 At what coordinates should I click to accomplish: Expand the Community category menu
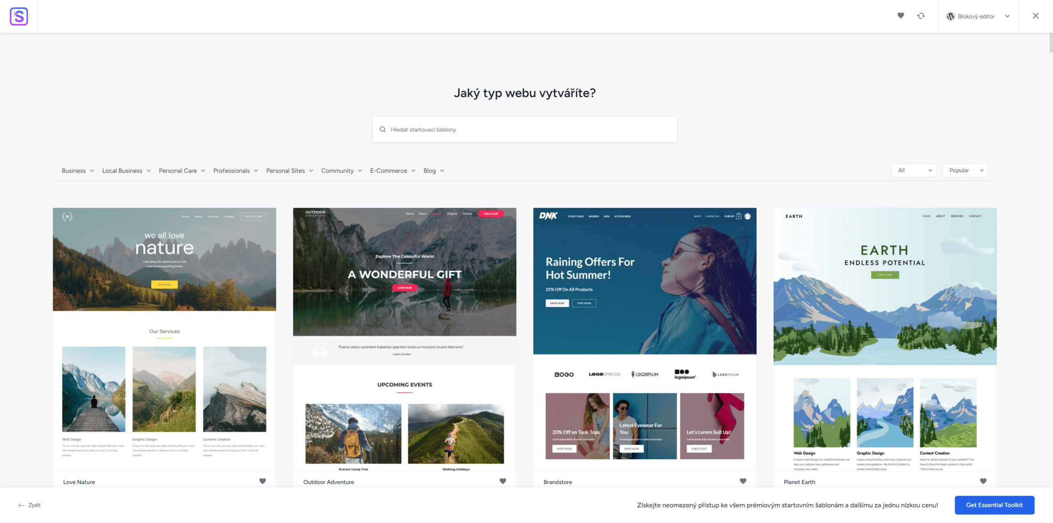coord(341,170)
